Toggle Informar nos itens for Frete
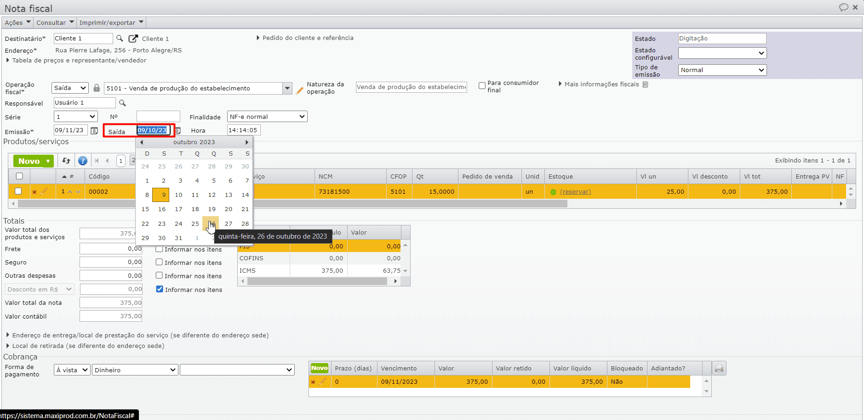 159,249
